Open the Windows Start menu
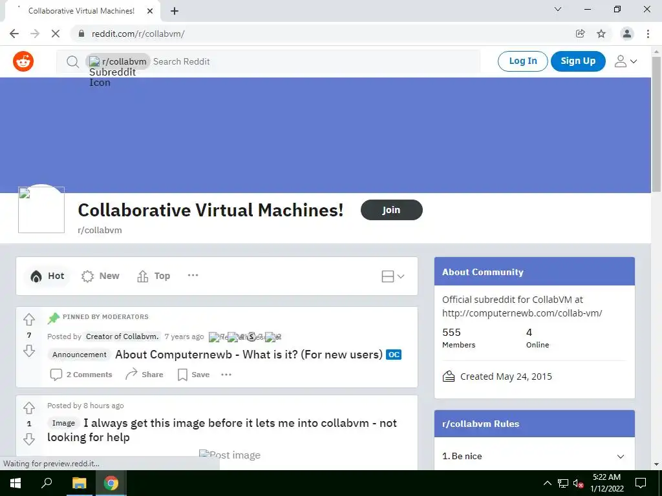The width and height of the screenshot is (662, 496). coord(16,483)
